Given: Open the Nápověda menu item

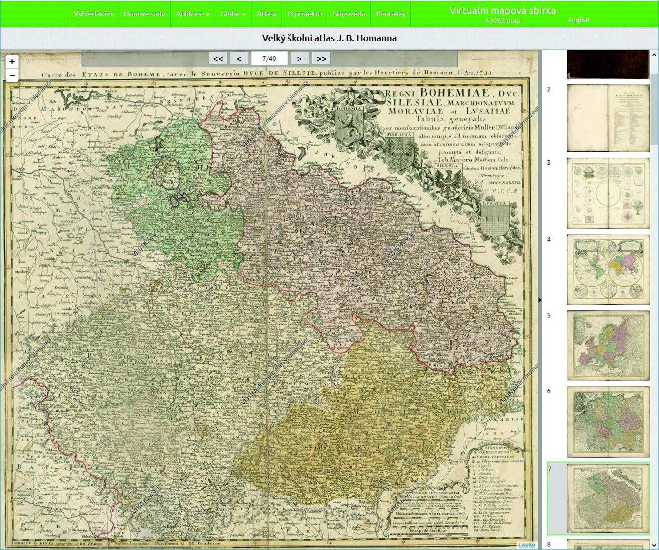Looking at the screenshot, I should click(x=349, y=14).
